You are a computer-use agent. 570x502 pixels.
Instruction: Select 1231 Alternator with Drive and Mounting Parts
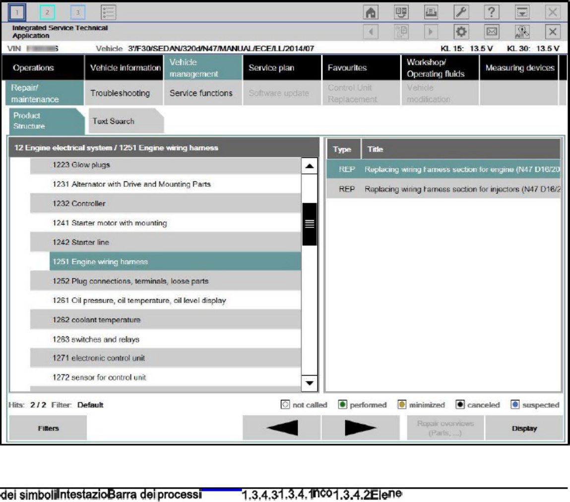pos(165,184)
